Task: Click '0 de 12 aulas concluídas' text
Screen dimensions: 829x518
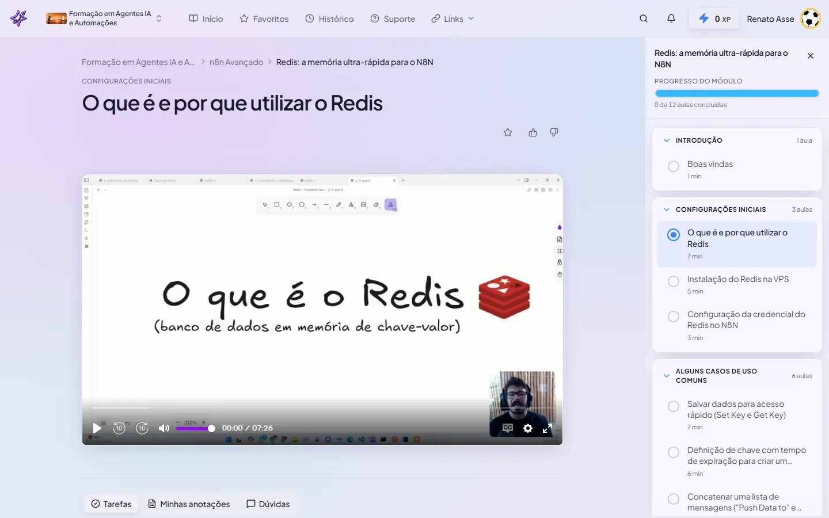Action: [x=690, y=105]
